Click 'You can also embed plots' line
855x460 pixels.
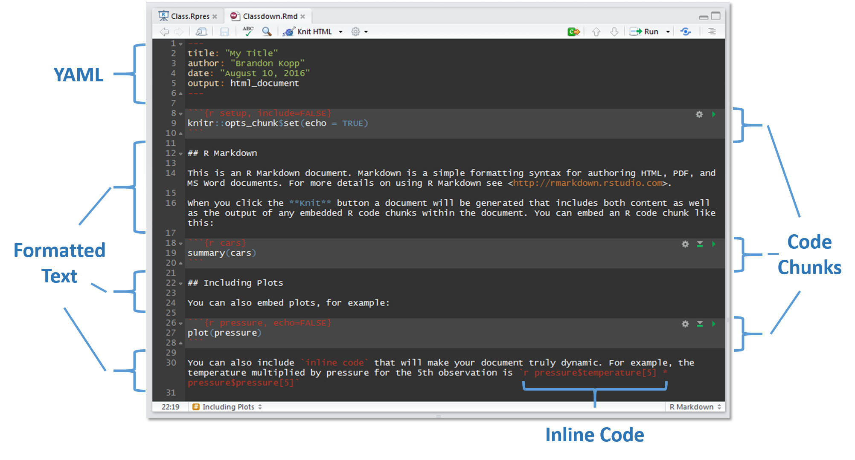pos(288,303)
